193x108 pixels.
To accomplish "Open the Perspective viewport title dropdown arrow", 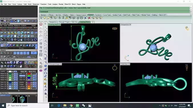I will click(x=130, y=25).
